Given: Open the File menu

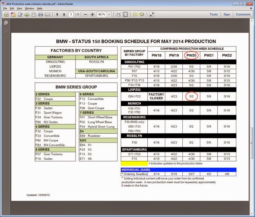Looking at the screenshot, I should tap(5, 8).
